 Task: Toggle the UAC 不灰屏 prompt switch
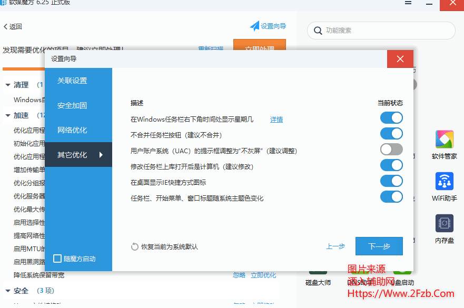click(x=391, y=150)
